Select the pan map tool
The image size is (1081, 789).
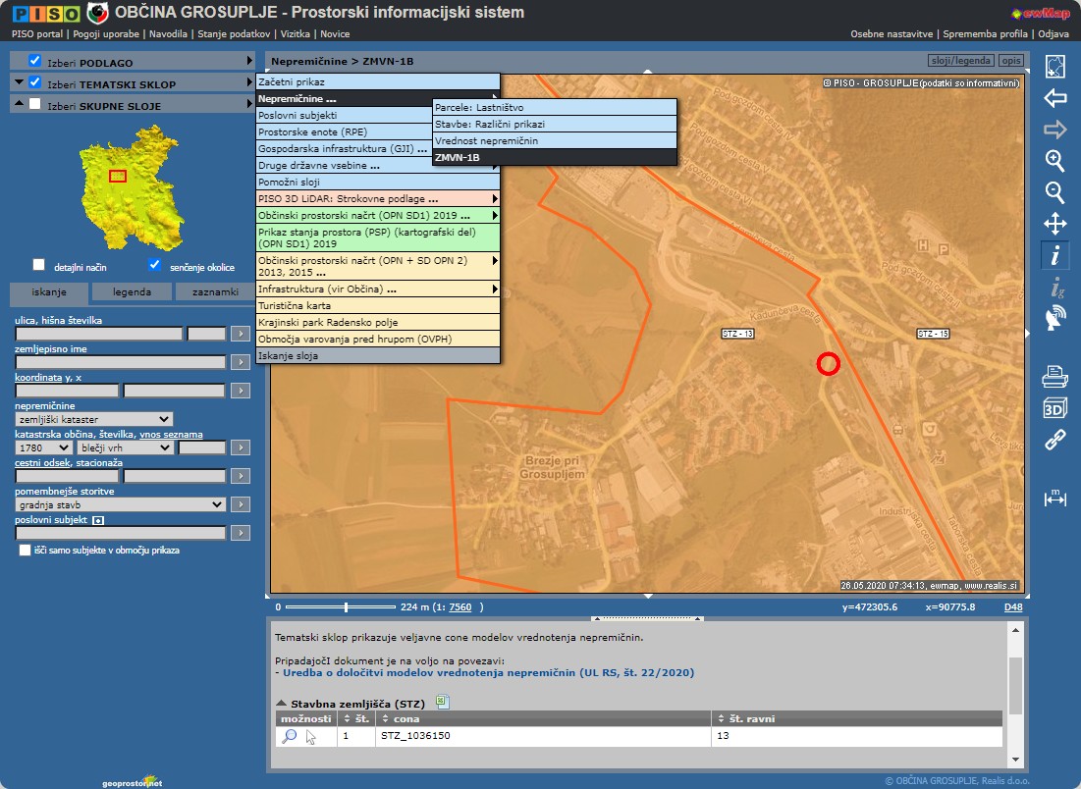click(1054, 223)
